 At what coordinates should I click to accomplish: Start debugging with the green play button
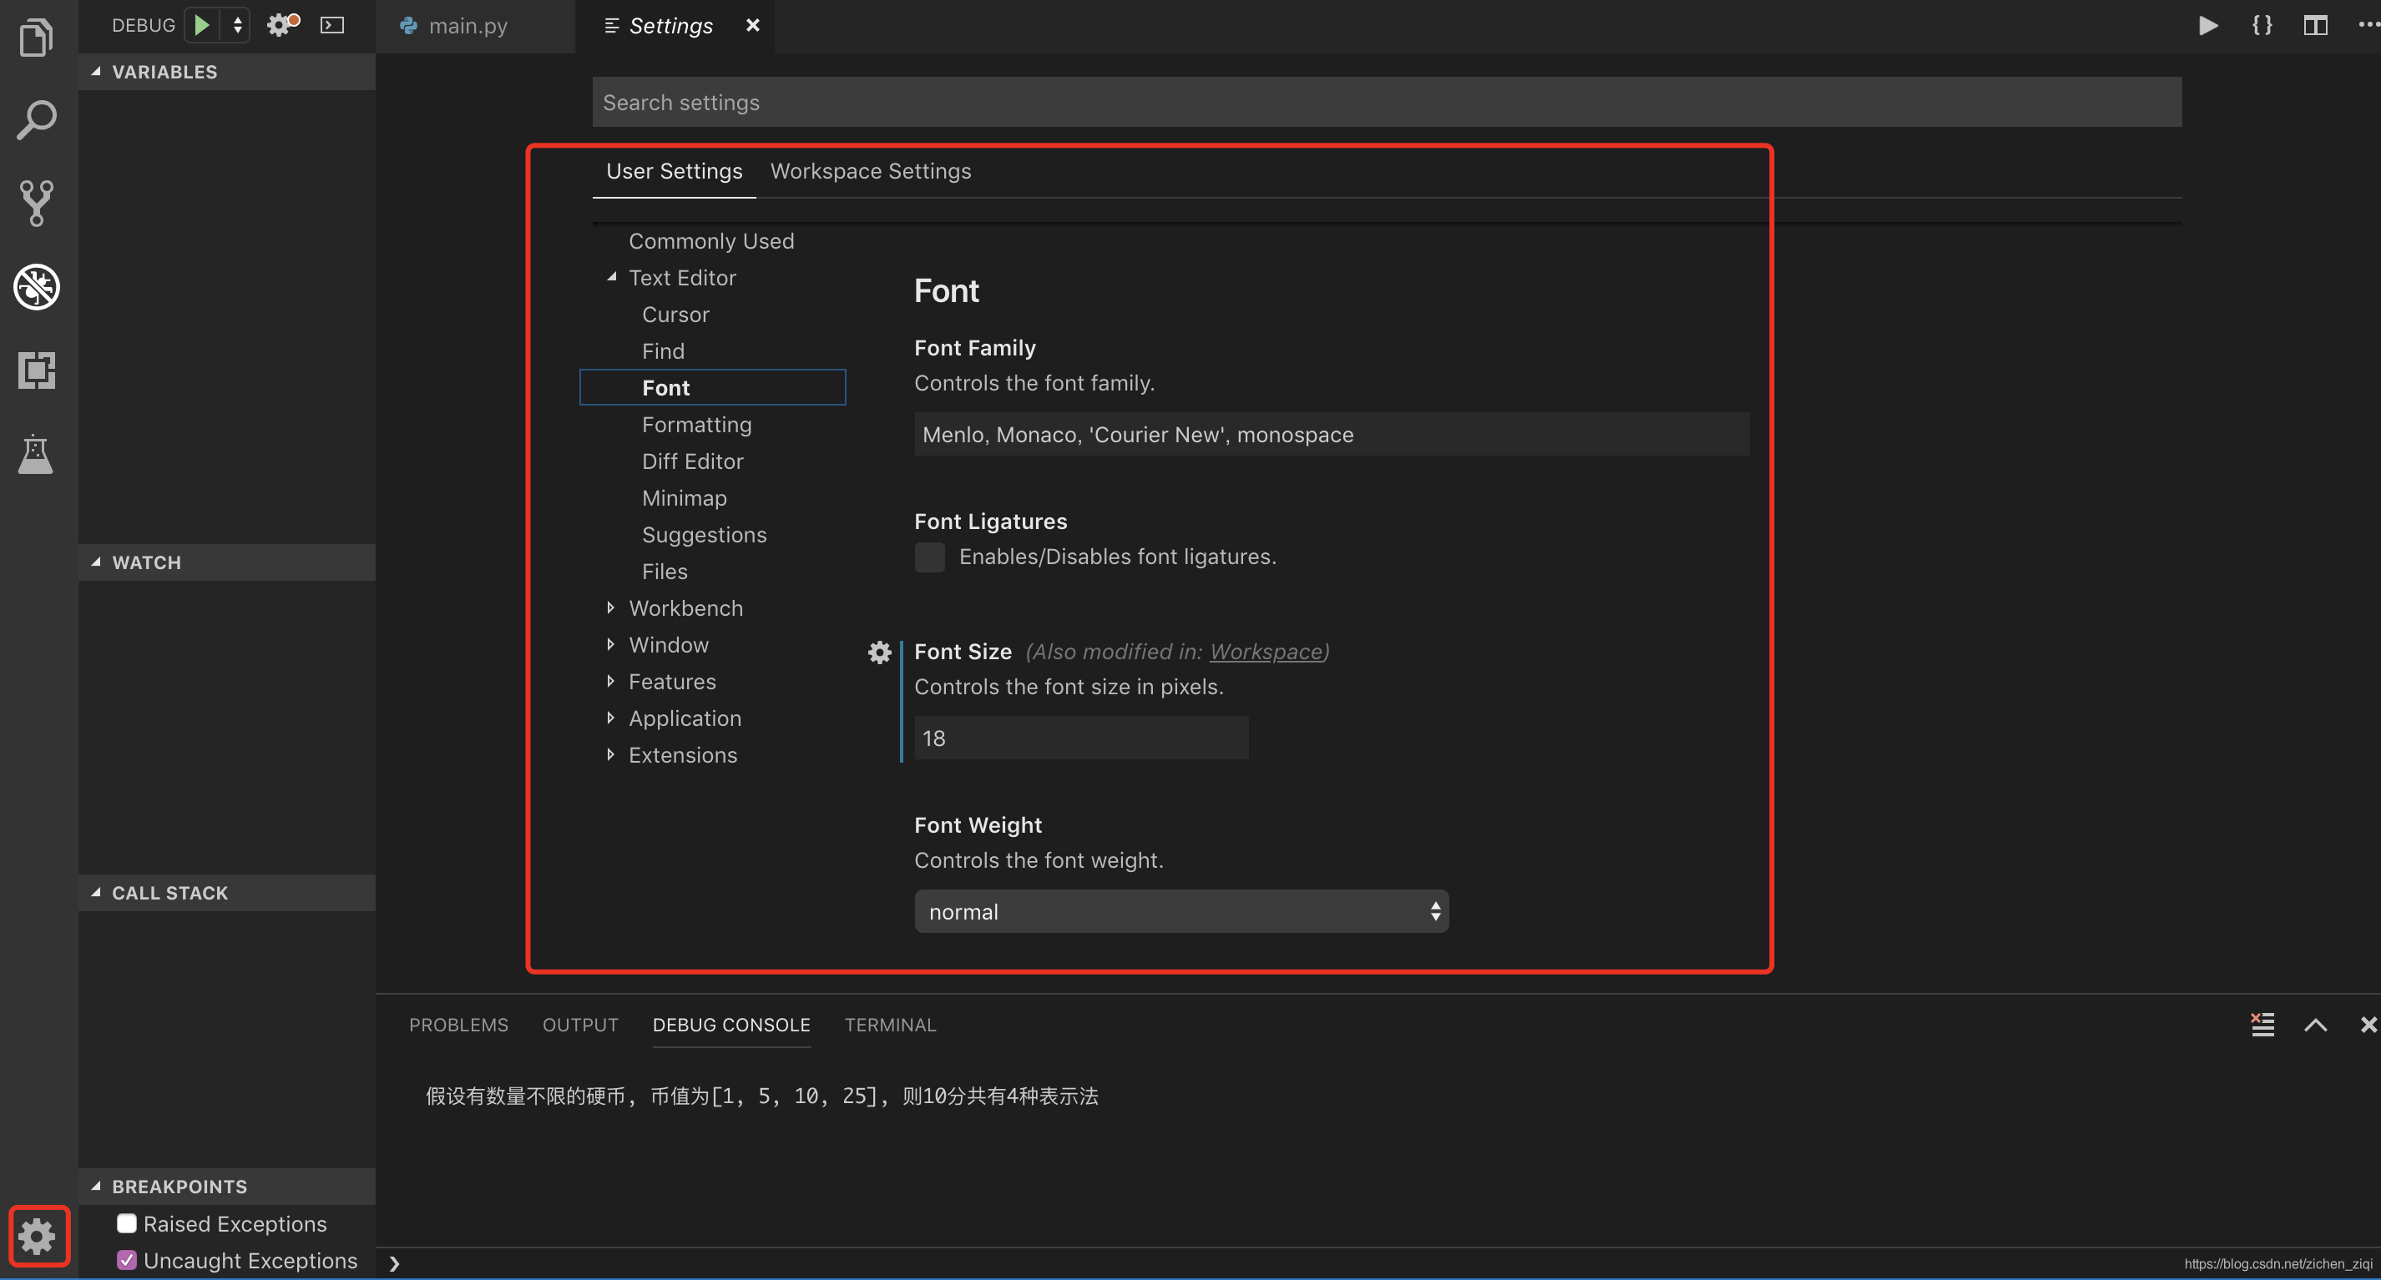tap(201, 25)
